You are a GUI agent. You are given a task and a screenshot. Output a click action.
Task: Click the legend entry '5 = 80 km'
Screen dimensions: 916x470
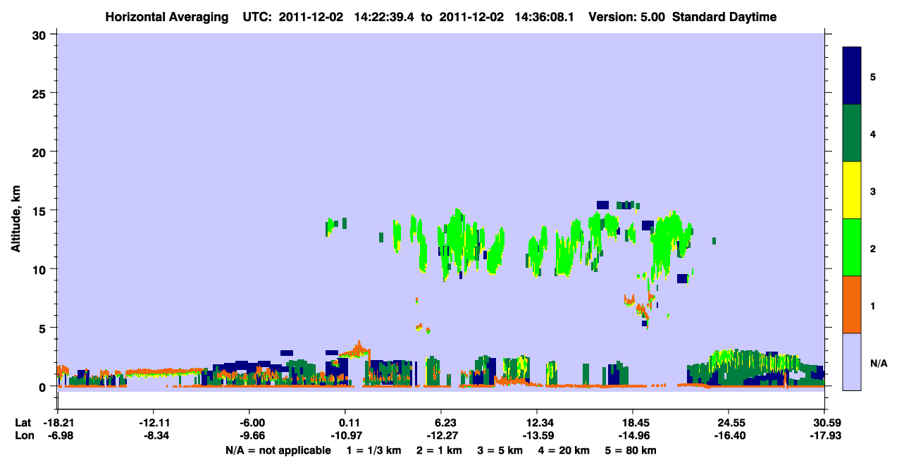click(x=631, y=450)
